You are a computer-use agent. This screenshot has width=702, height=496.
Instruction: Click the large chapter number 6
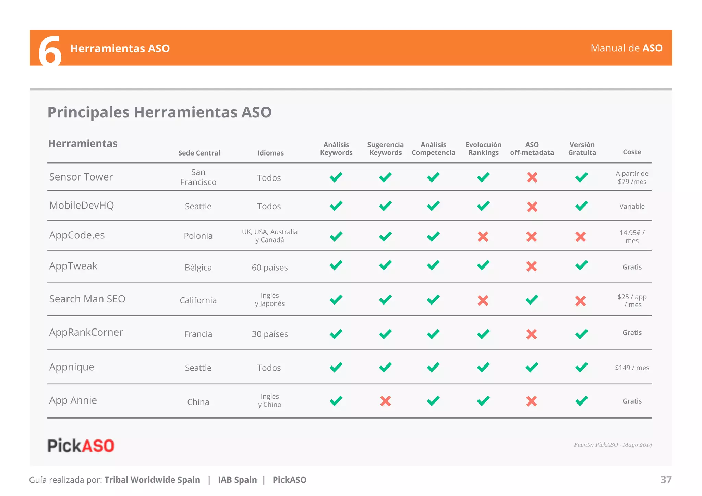click(x=50, y=50)
